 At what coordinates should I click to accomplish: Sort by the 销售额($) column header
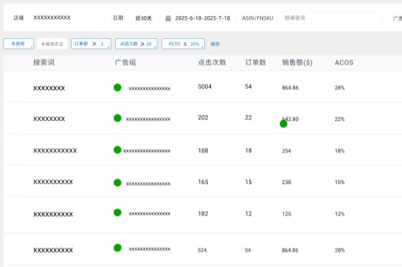(297, 62)
